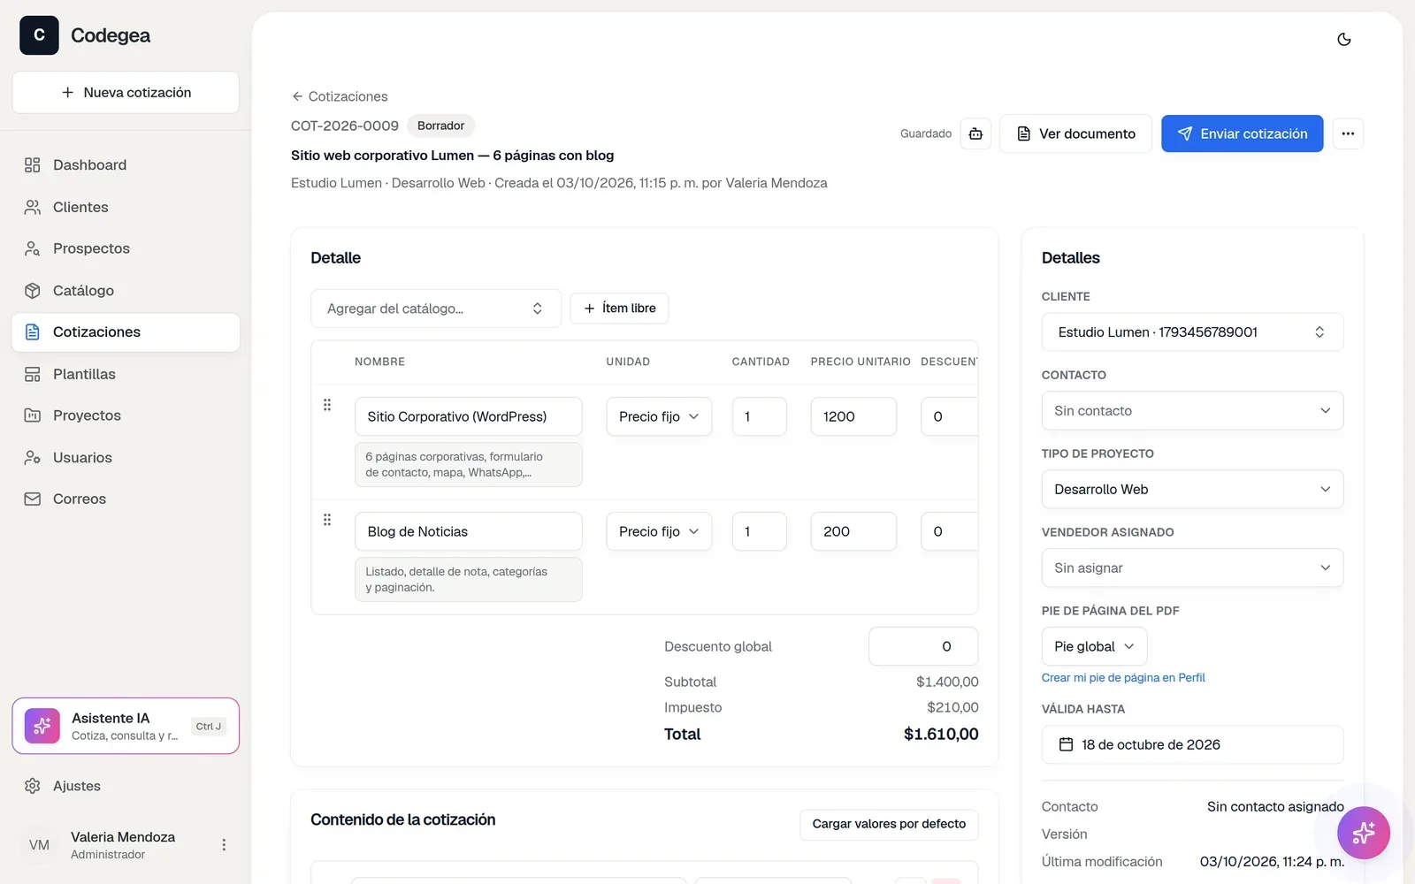Go to Proyectos
The height and width of the screenshot is (884, 1415).
[x=126, y=415]
